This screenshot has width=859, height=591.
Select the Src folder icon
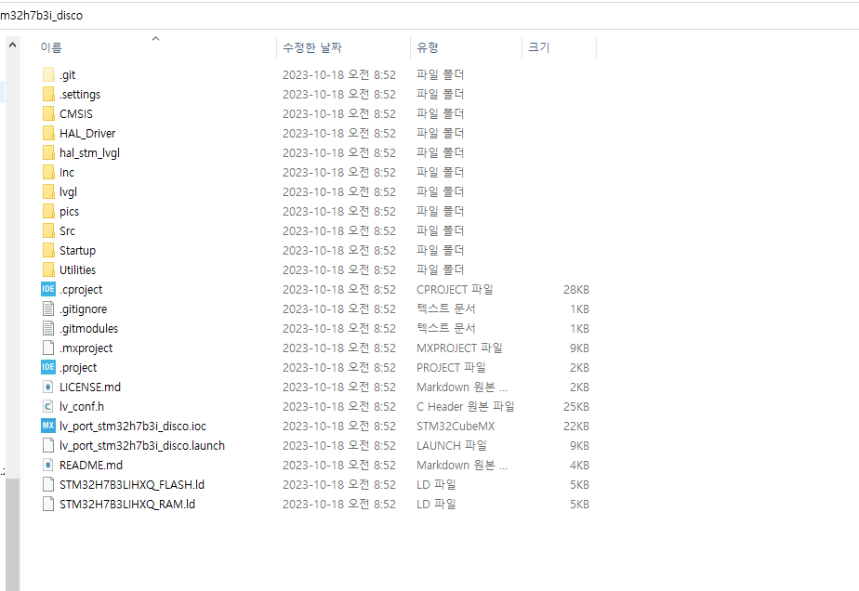[x=48, y=231]
